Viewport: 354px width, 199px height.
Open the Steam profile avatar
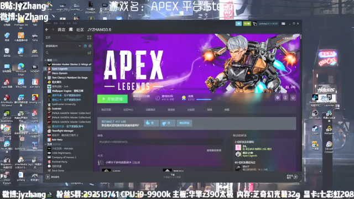coord(254,24)
